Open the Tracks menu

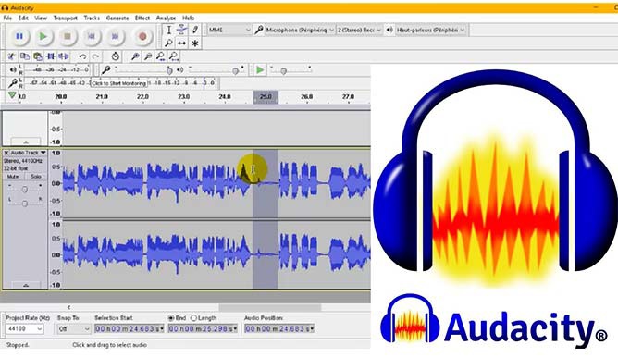92,18
